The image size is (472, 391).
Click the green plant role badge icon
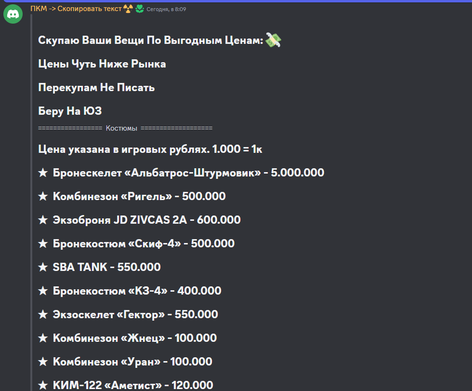[139, 9]
